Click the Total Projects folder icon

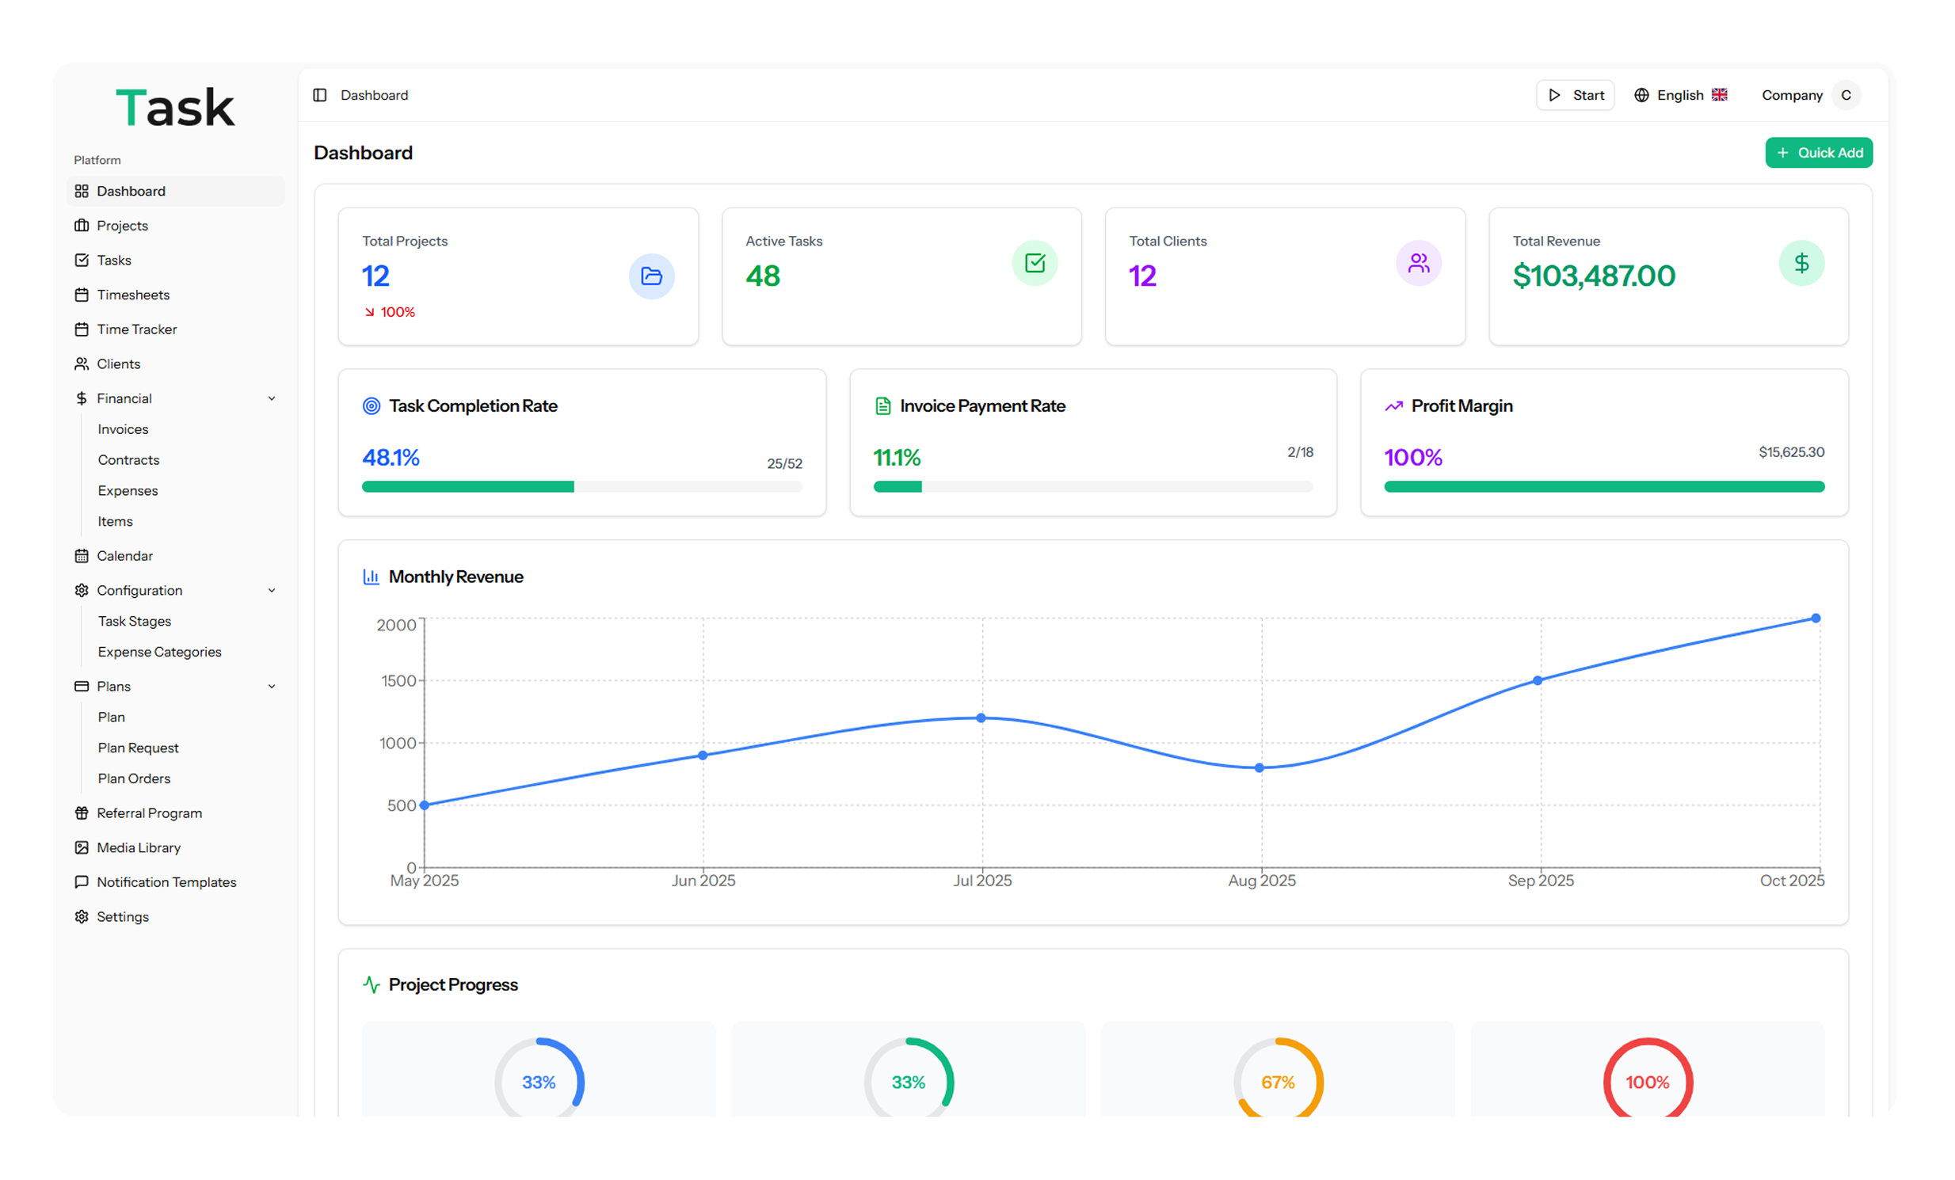pos(651,276)
